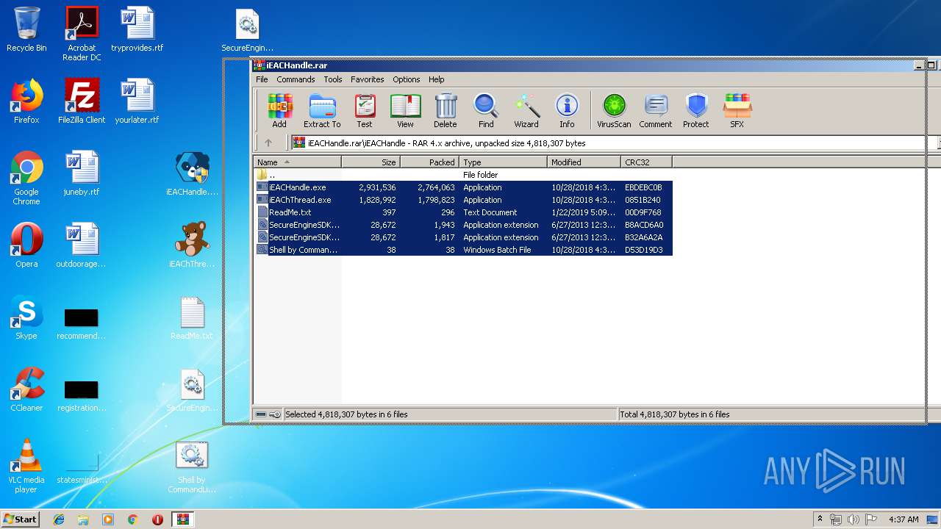Click the Protect shield icon

(695, 111)
